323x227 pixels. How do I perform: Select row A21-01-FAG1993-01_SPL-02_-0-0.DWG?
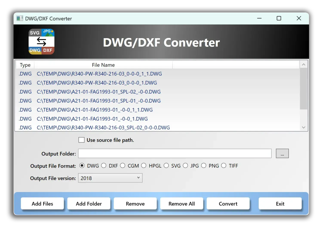[157, 92]
